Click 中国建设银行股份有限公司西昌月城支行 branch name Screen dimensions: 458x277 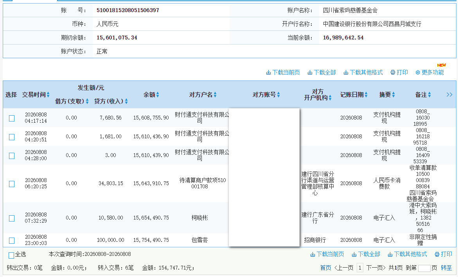[x=372, y=24]
